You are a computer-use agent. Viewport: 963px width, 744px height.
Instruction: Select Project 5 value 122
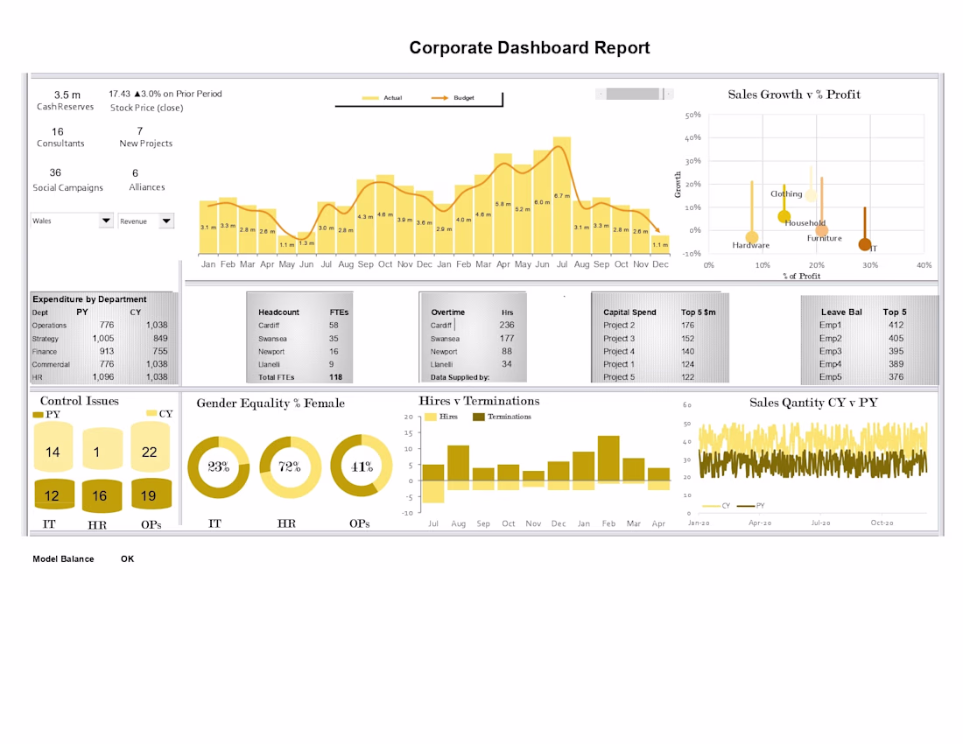688,377
